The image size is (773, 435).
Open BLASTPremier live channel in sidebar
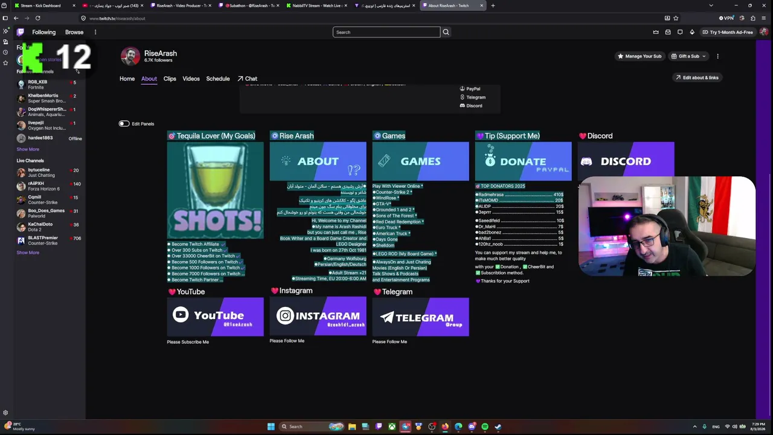coord(49,240)
